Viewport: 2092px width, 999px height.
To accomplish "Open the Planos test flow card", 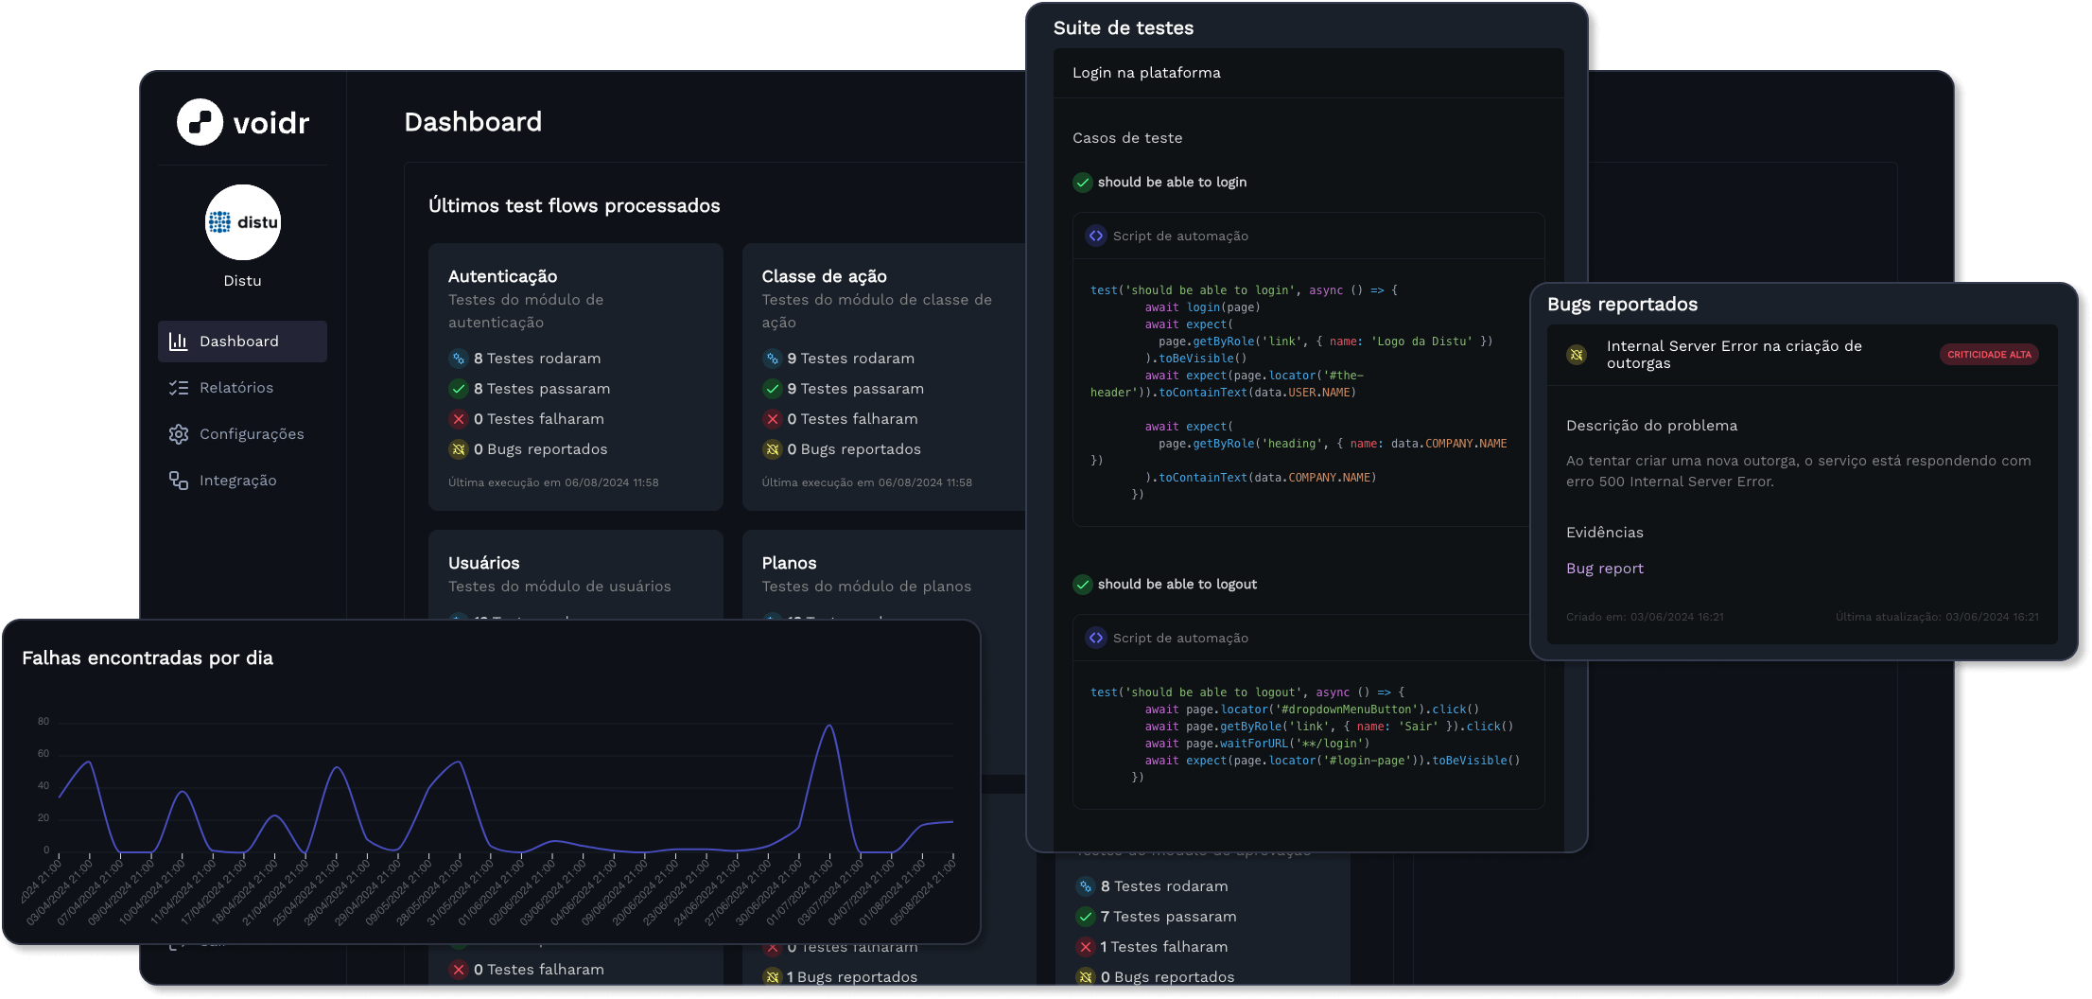I will [x=884, y=574].
